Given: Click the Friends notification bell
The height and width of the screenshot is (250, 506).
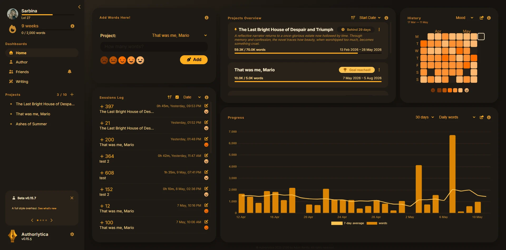Looking at the screenshot, I should [x=70, y=72].
